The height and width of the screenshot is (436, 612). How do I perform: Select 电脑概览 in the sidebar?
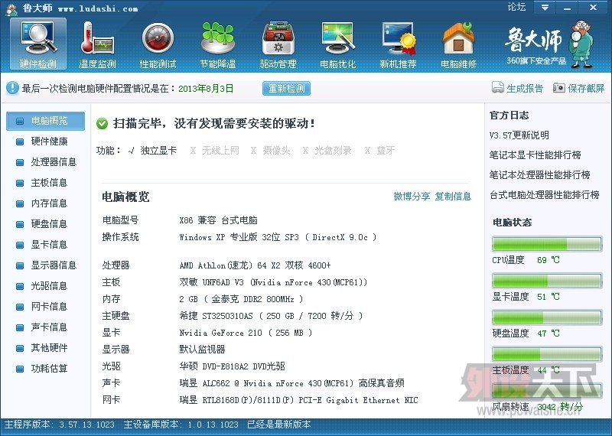click(45, 121)
